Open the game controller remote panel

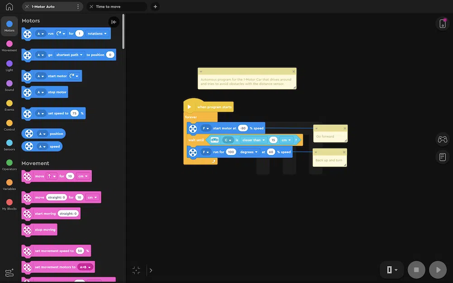click(442, 139)
